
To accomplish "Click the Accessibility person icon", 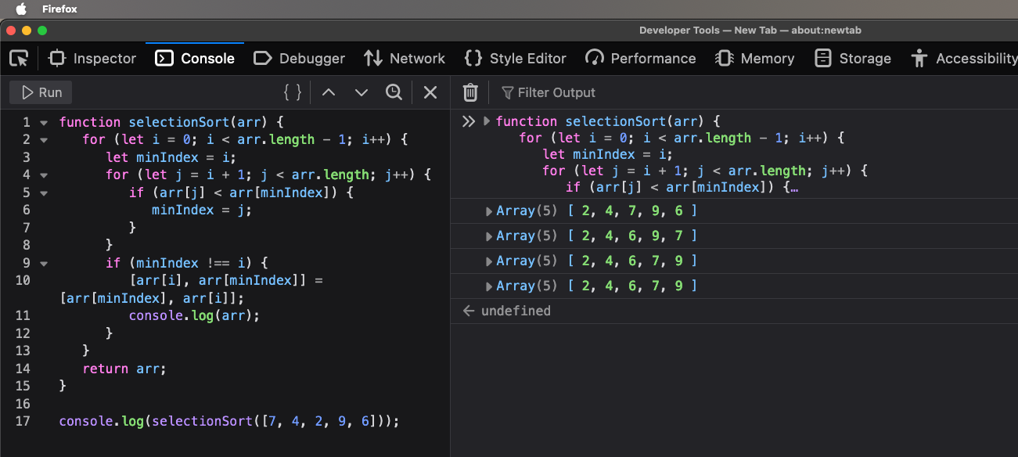I will pos(920,58).
